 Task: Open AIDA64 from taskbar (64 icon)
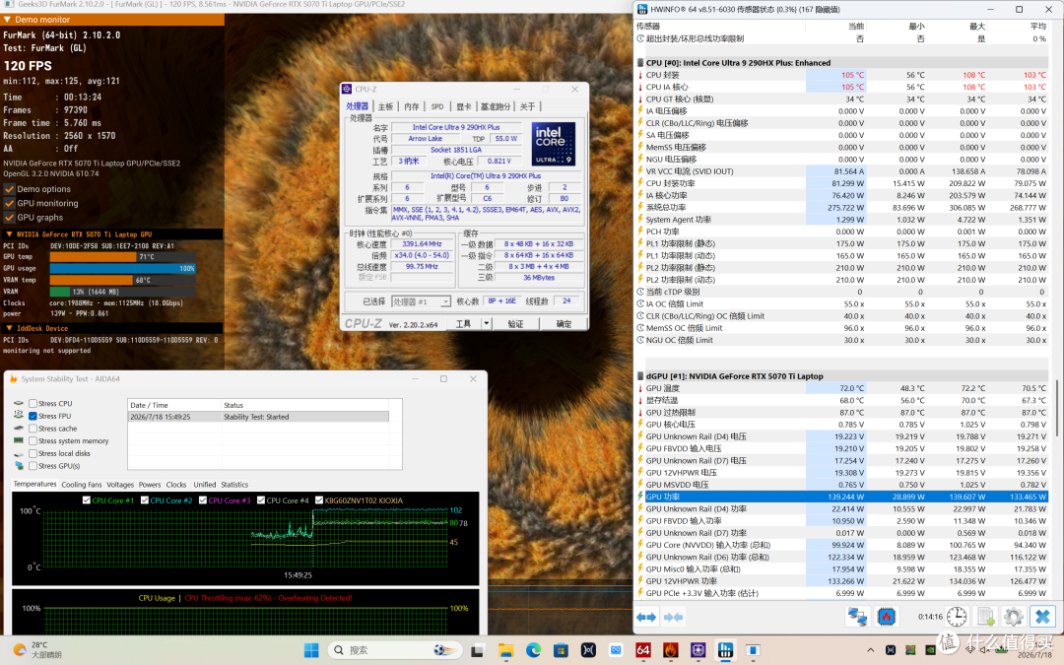point(643,650)
